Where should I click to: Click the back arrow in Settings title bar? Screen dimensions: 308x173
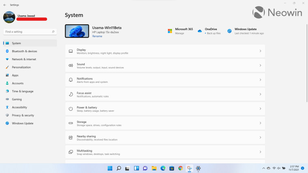(5, 5)
